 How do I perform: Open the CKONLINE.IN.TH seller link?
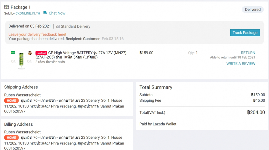point(28,13)
